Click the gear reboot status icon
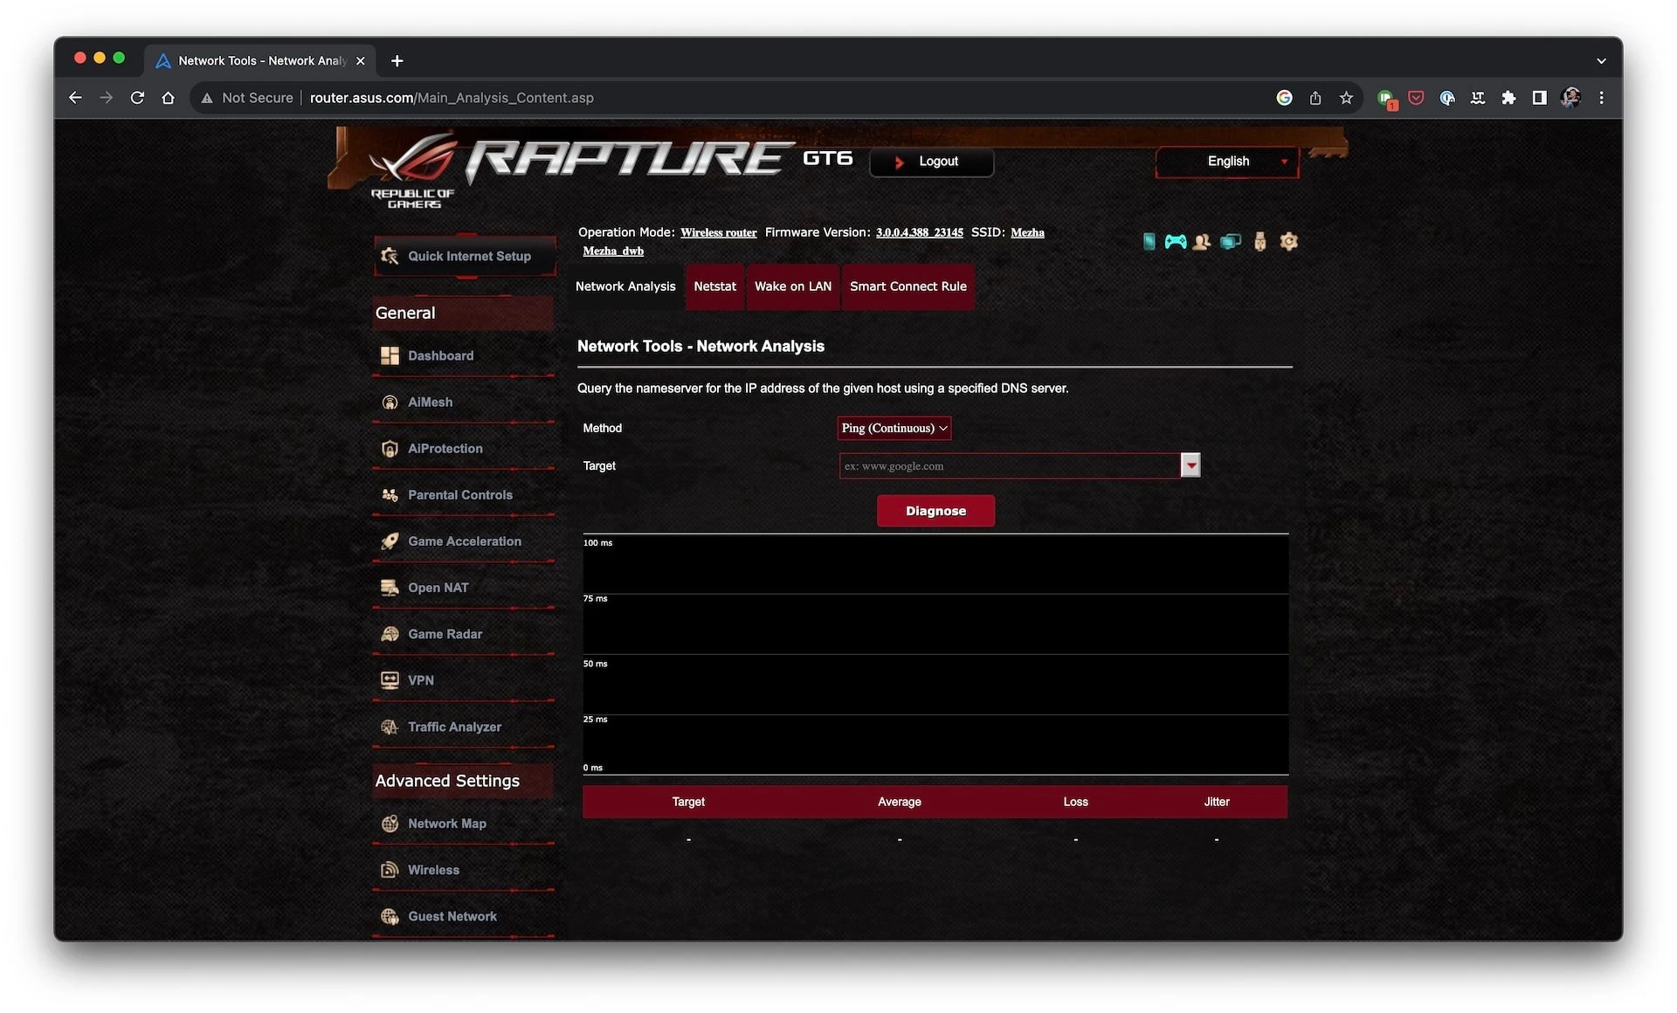 (1288, 242)
